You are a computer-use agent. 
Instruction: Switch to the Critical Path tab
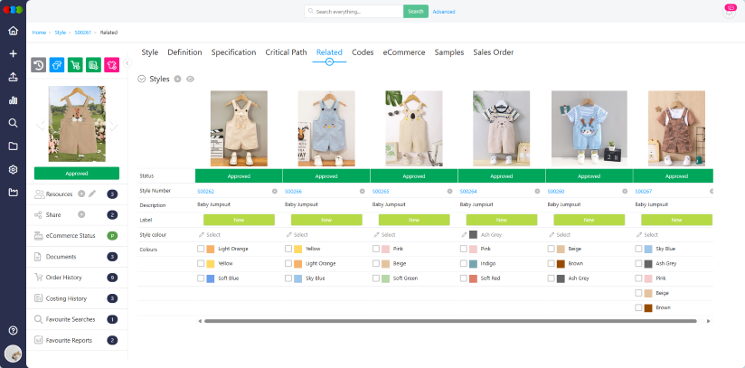[286, 52]
